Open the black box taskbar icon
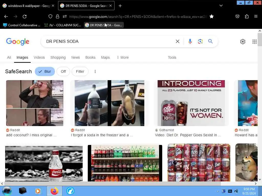Image resolution: width=262 pixels, height=196 pixels. click(23, 191)
